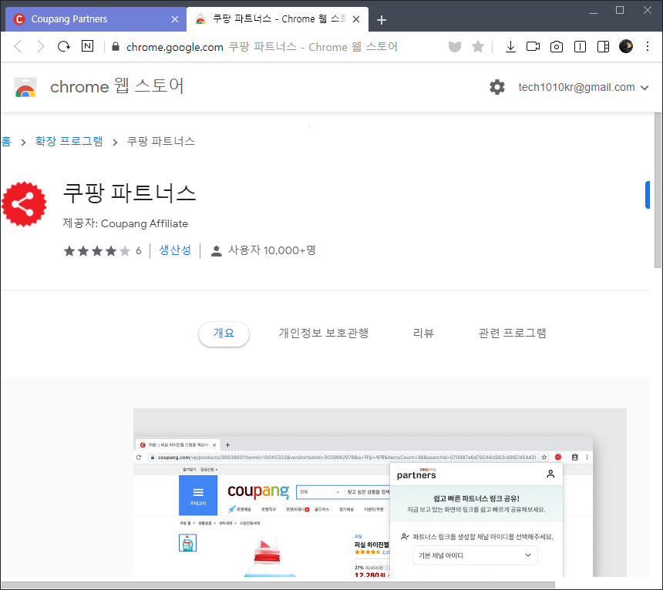Click the star rating for reviews
The height and width of the screenshot is (590, 663).
(97, 251)
